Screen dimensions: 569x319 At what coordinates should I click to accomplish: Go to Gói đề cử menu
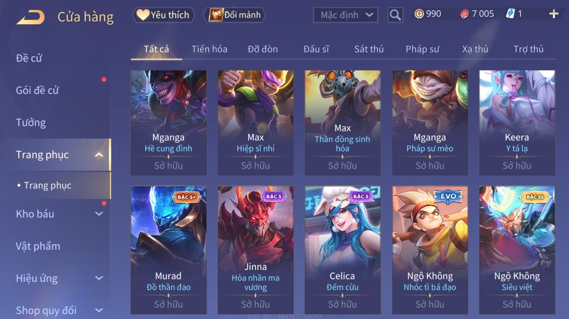(x=37, y=90)
